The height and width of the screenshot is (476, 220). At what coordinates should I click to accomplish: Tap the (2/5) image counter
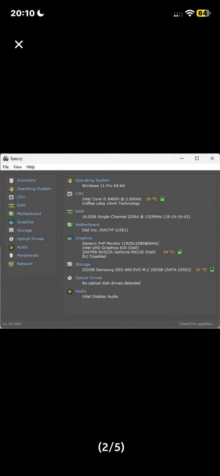pyautogui.click(x=111, y=447)
